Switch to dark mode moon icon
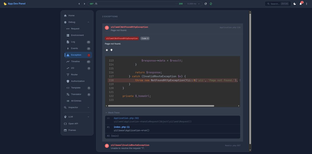This screenshot has width=312, height=154. [295, 4]
